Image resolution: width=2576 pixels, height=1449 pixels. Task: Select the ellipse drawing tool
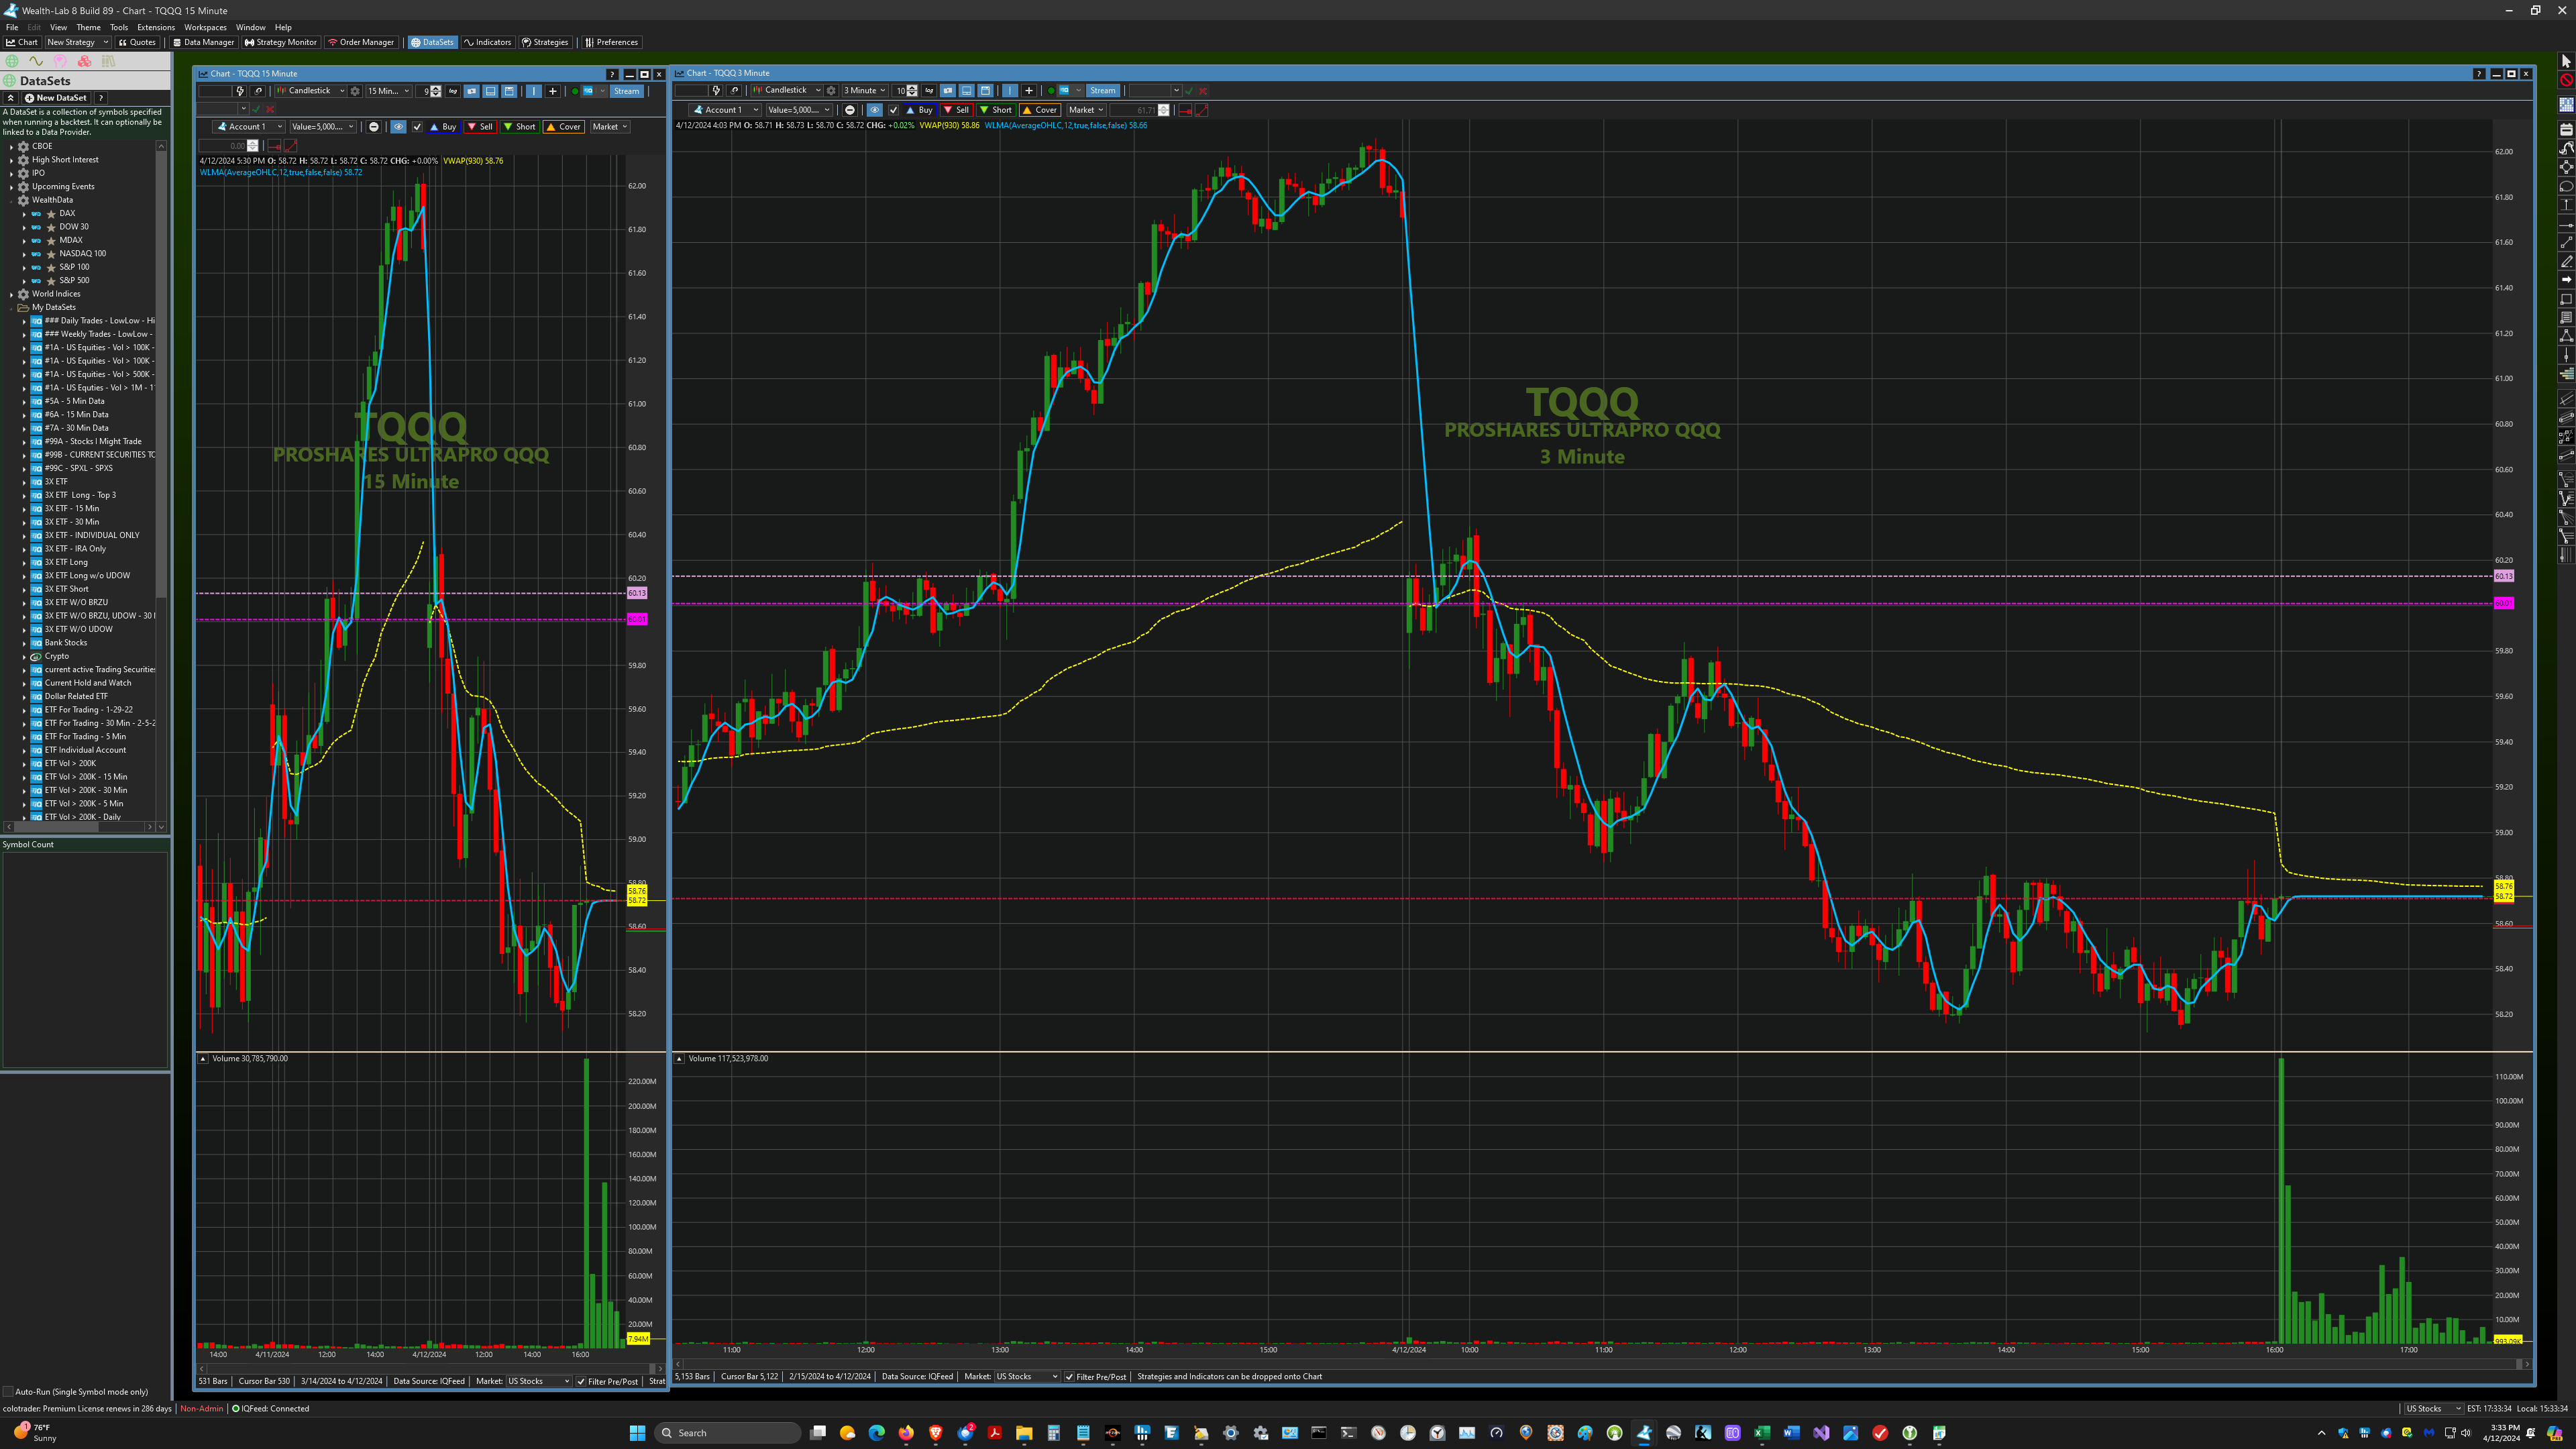(2566, 187)
